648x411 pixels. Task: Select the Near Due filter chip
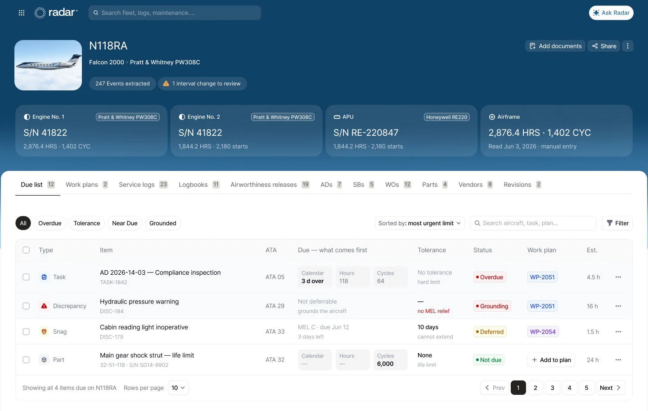coord(125,223)
